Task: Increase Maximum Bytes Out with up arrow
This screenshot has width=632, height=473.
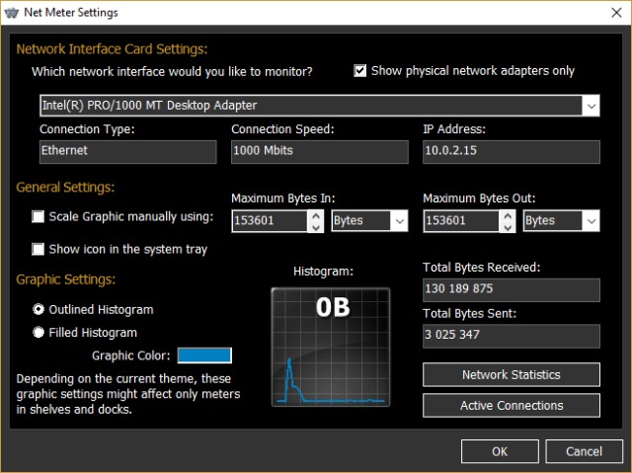Action: tap(507, 215)
